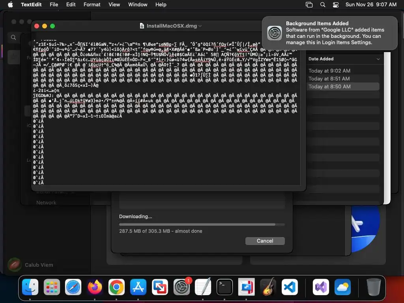Open VMware Fusion from the Dock
The image size is (404, 303).
point(160,287)
